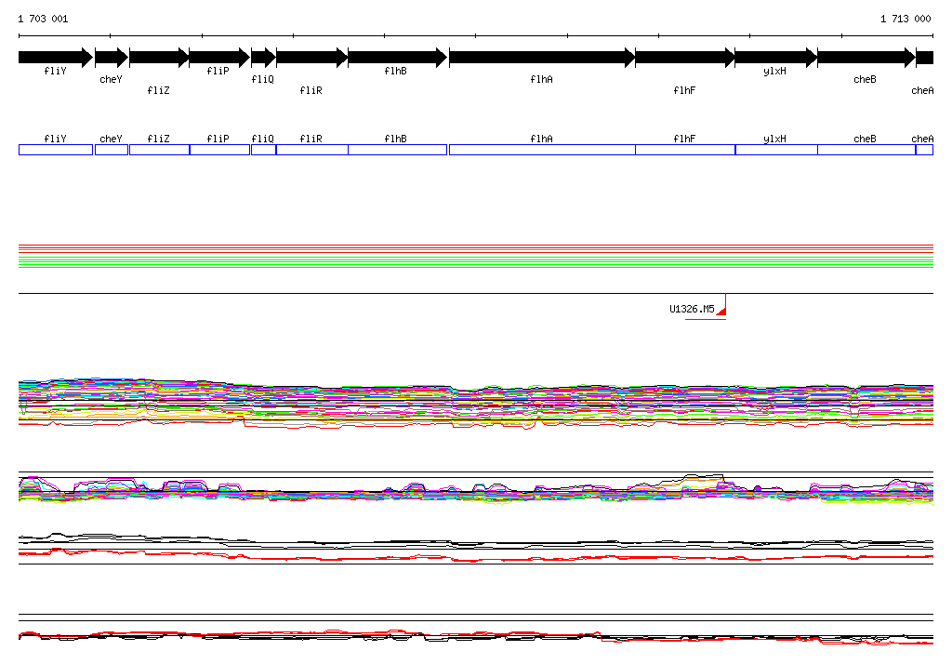Click the black fliY gene arrow
This screenshot has height=664, width=952.
(55, 58)
